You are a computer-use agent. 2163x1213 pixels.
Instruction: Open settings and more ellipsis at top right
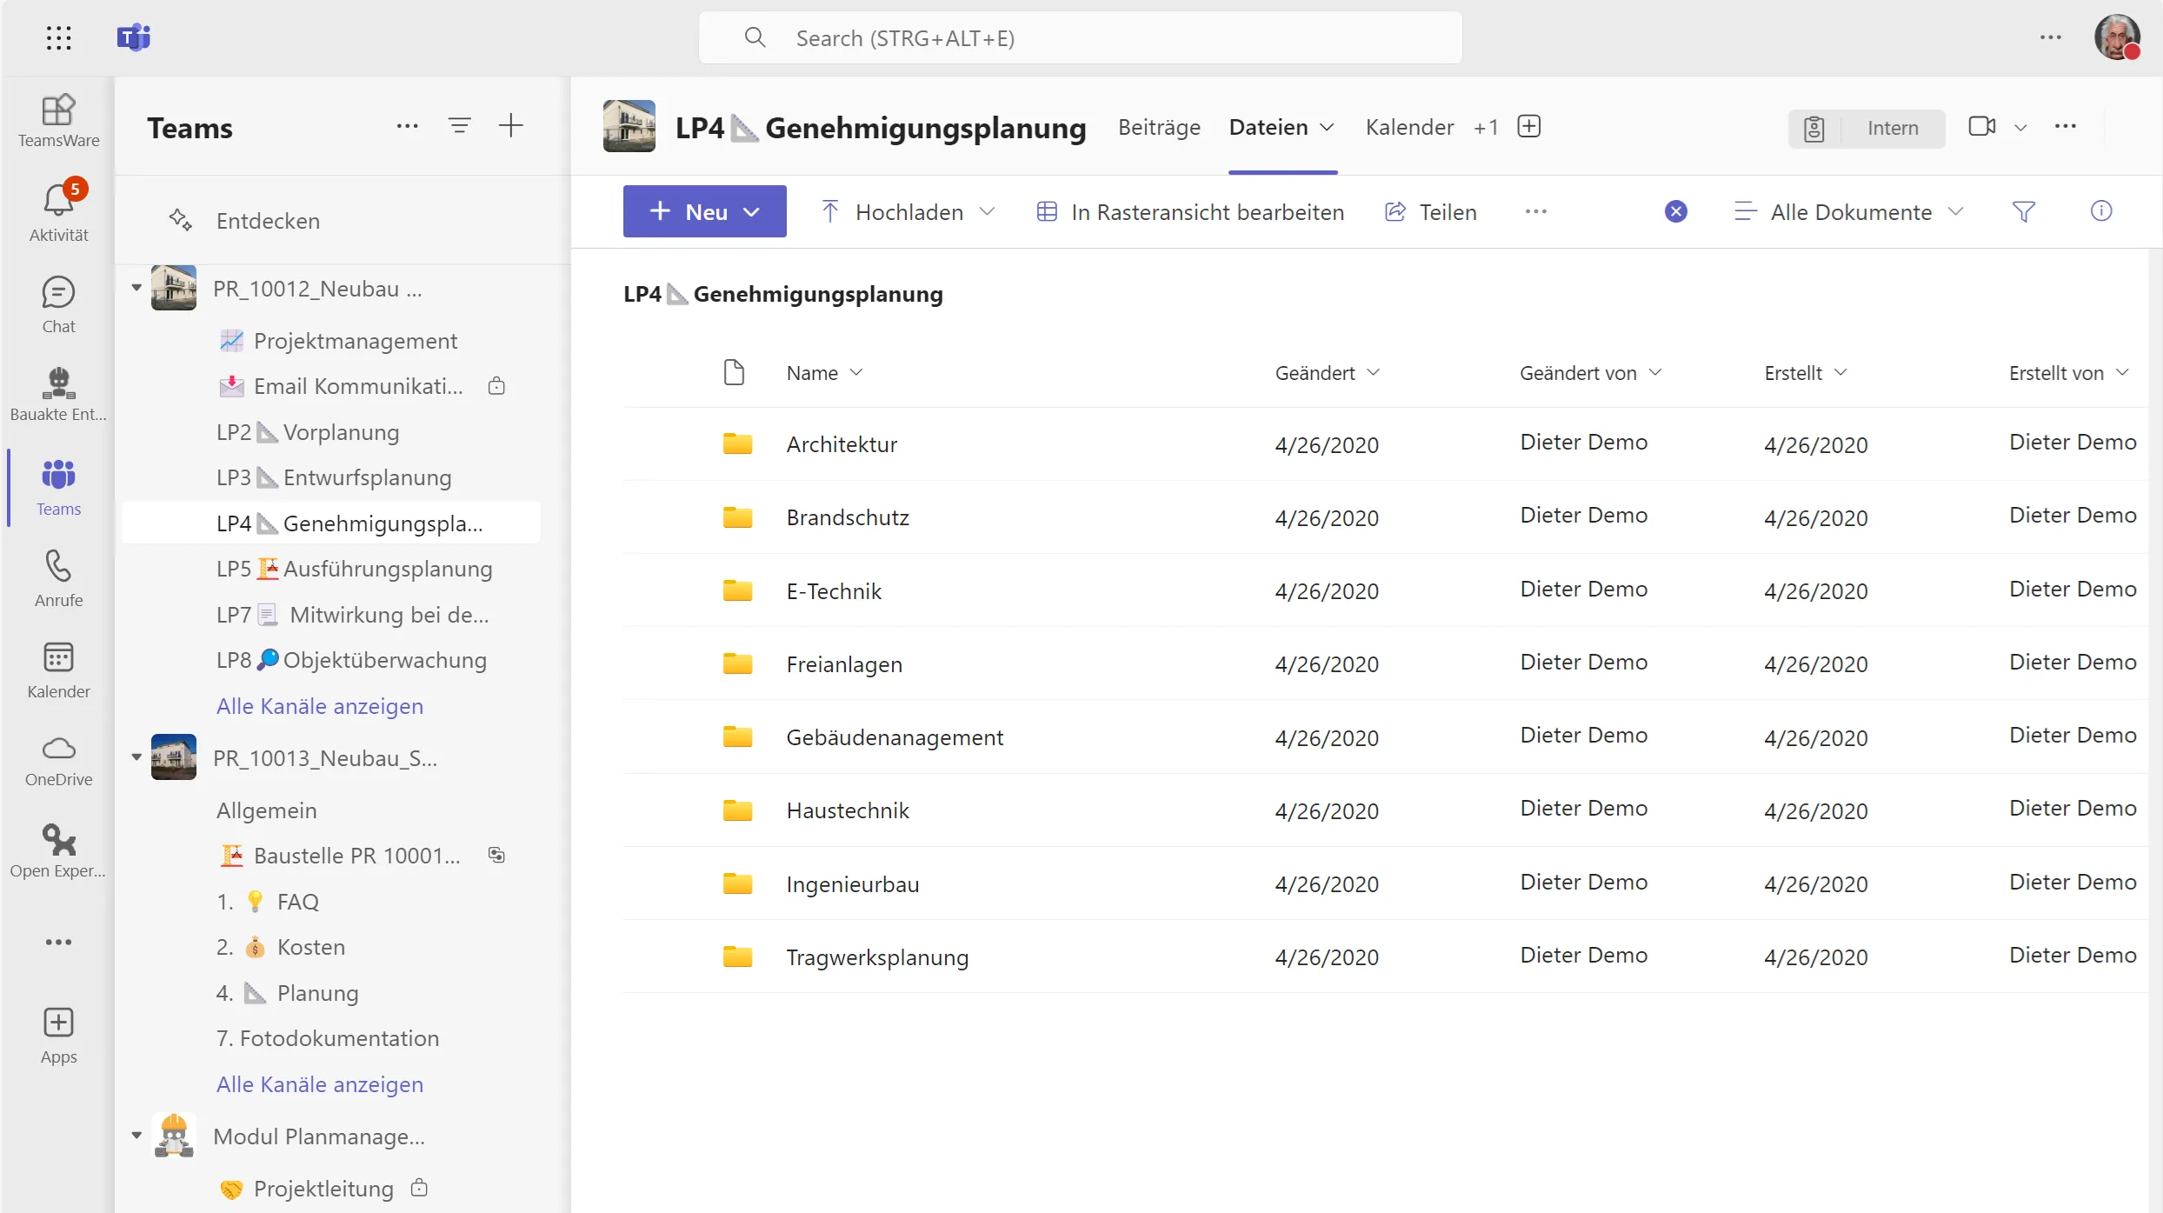tap(2051, 37)
